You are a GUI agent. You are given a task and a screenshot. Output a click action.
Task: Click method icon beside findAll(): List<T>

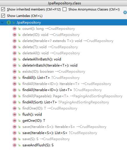click(15, 78)
